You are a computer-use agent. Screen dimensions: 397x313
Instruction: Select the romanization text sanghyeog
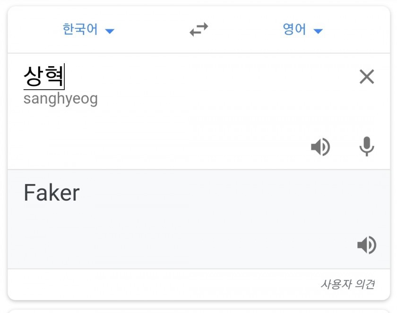pyautogui.click(x=60, y=99)
